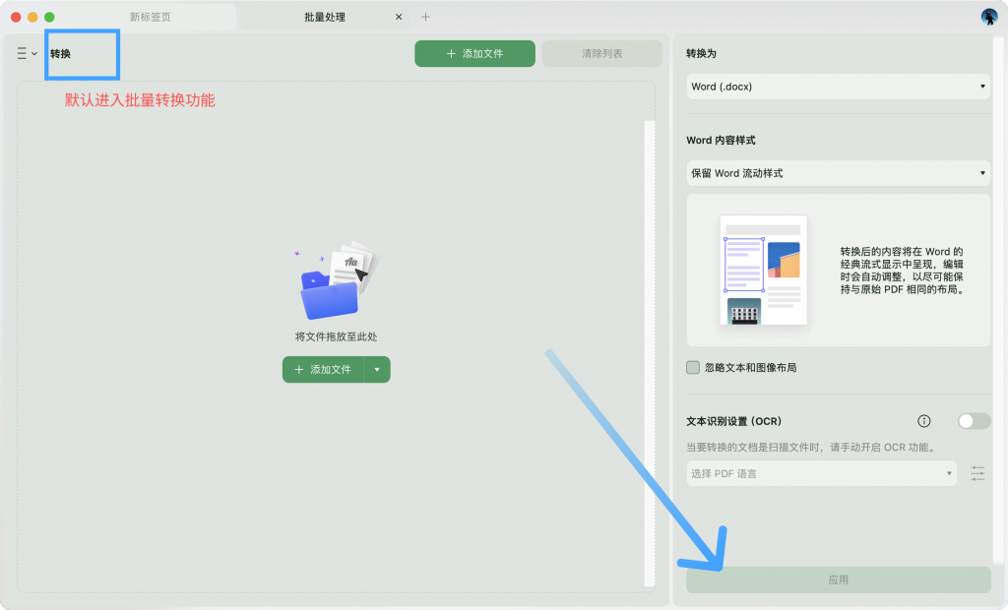
Task: Click the OCR info icon
Action: 923,421
